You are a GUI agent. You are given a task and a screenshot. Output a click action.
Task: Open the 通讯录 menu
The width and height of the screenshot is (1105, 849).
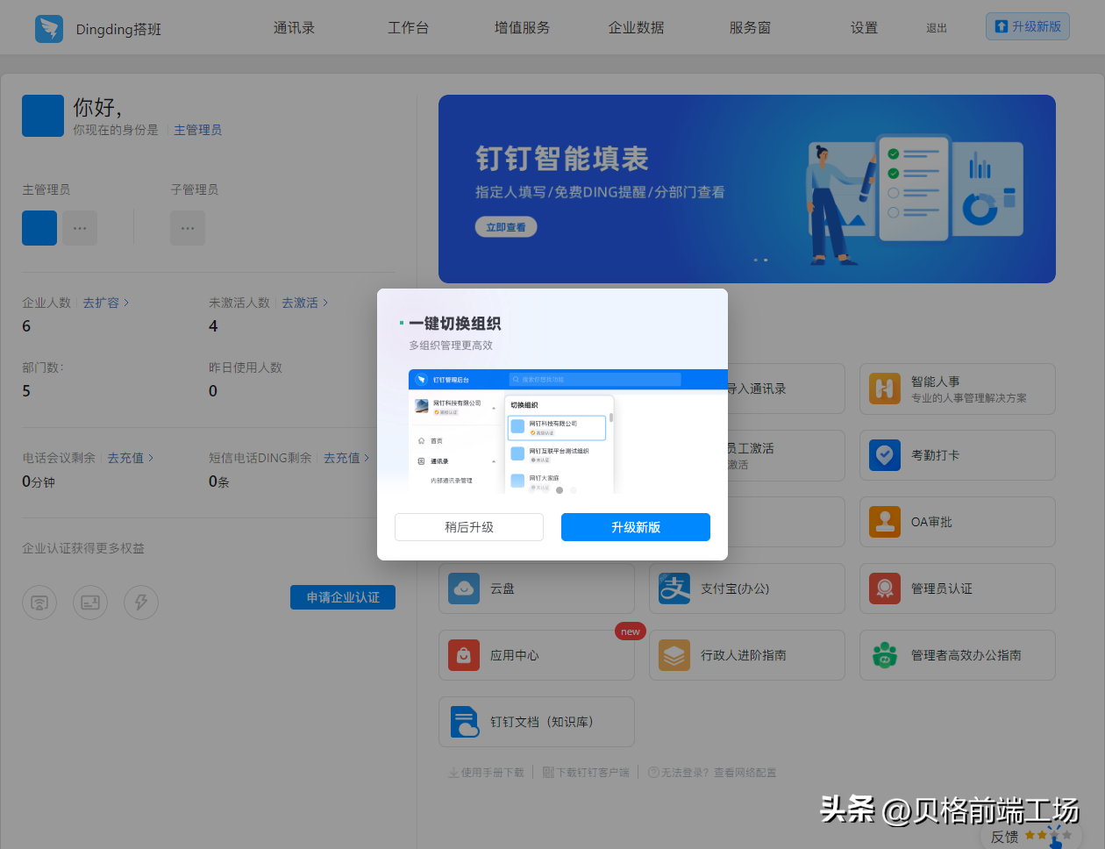pos(294,28)
